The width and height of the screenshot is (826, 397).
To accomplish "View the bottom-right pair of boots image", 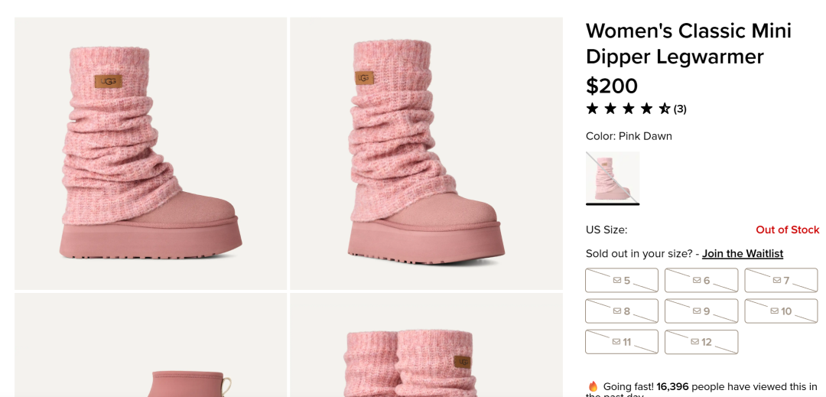I will 426,345.
